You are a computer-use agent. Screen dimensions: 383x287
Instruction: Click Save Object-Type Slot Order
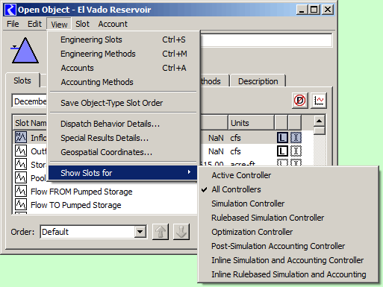click(x=123, y=103)
